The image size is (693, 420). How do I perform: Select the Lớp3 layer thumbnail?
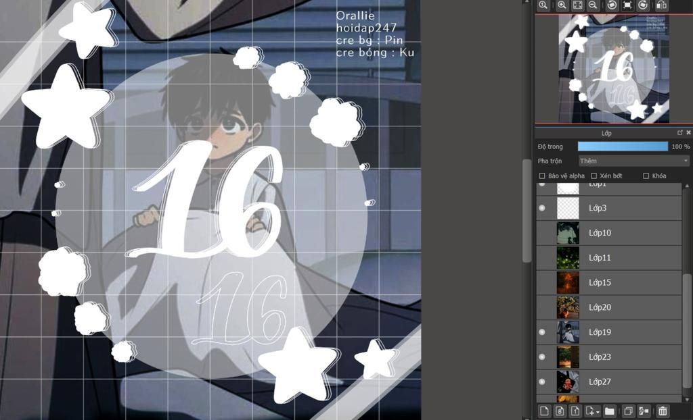click(568, 208)
